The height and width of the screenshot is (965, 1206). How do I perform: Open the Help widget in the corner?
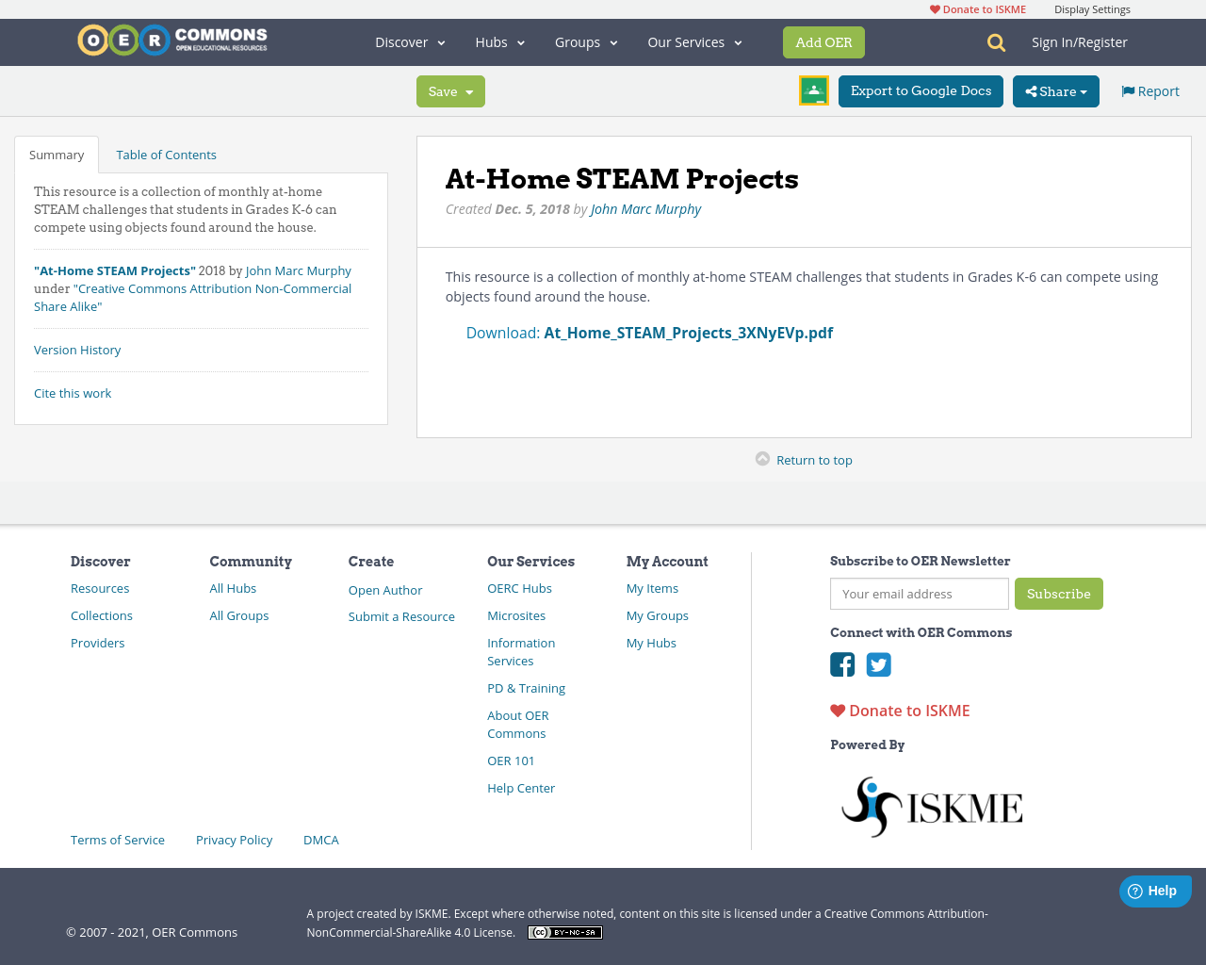pyautogui.click(x=1155, y=890)
